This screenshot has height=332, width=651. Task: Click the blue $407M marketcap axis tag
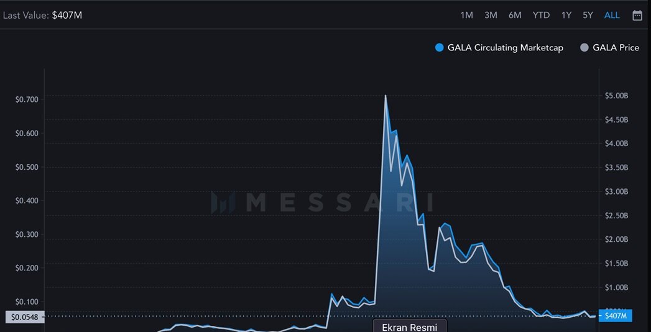pos(616,316)
